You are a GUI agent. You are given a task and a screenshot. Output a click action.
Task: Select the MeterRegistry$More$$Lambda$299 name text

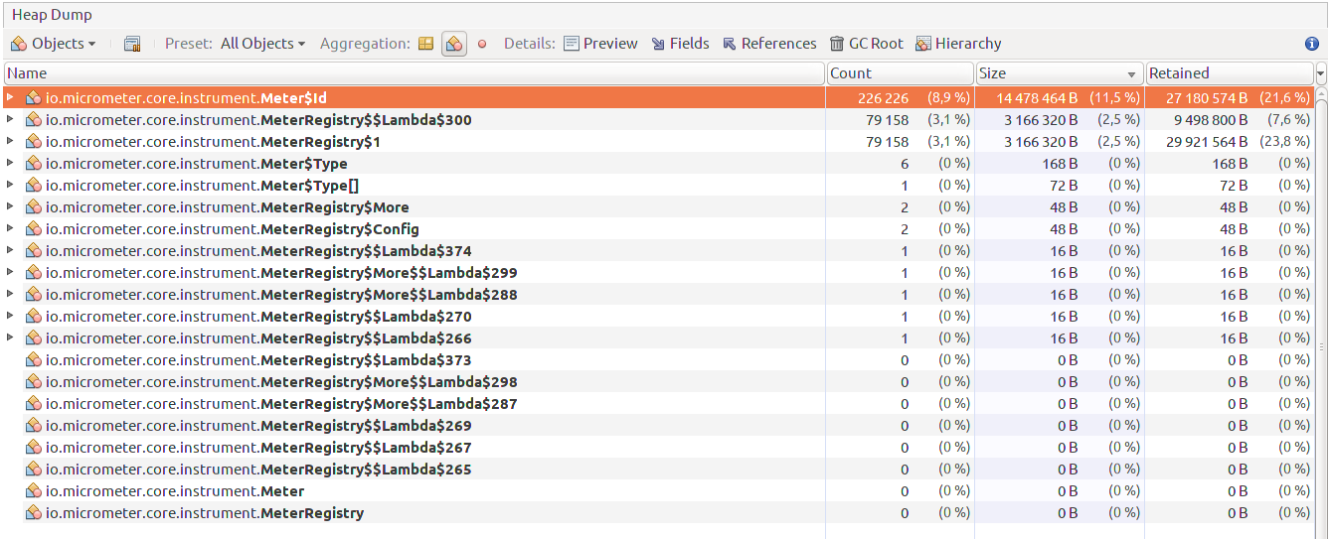point(281,273)
